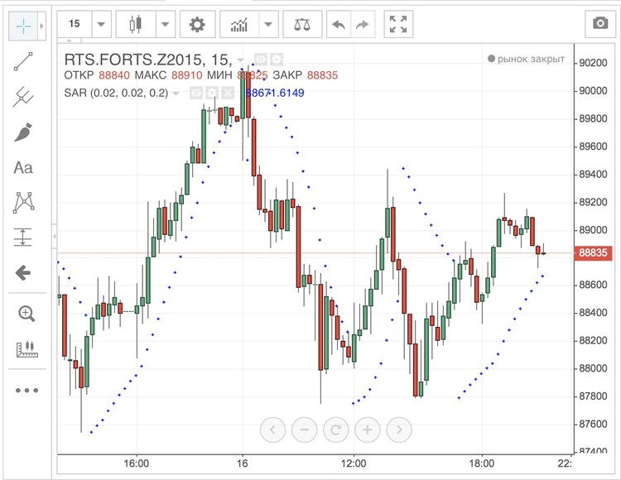
Task: Toggle fullscreen chart mode
Action: tap(398, 24)
